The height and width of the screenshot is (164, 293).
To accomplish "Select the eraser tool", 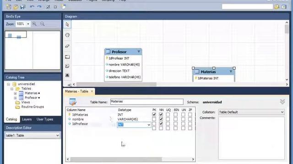I will [x=67, y=46].
